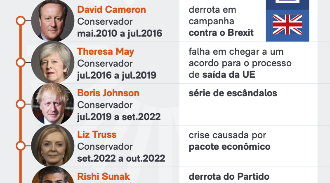The image size is (330, 183).
Task: Click Liz Truss's portrait photo
Action: point(53,146)
